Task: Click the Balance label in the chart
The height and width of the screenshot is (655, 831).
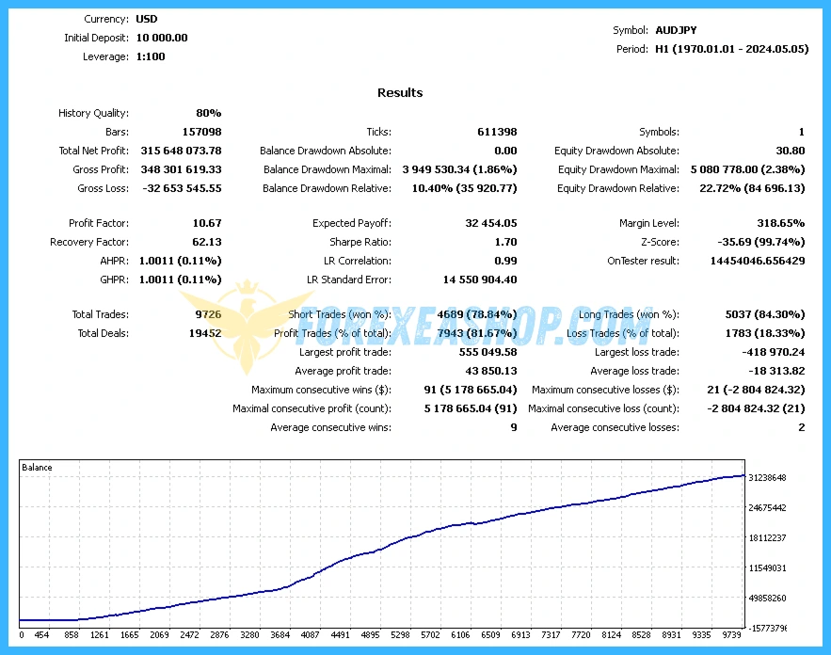Action: coord(37,468)
